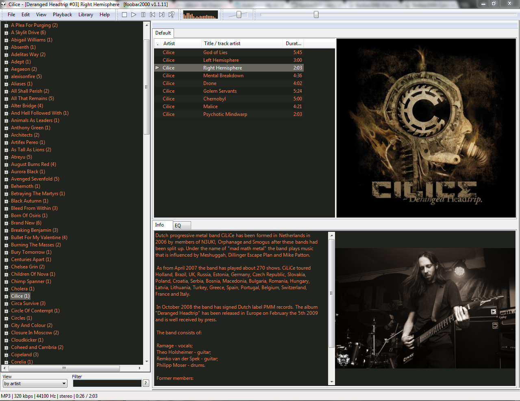Select the God of Lies track

pyautogui.click(x=228, y=52)
